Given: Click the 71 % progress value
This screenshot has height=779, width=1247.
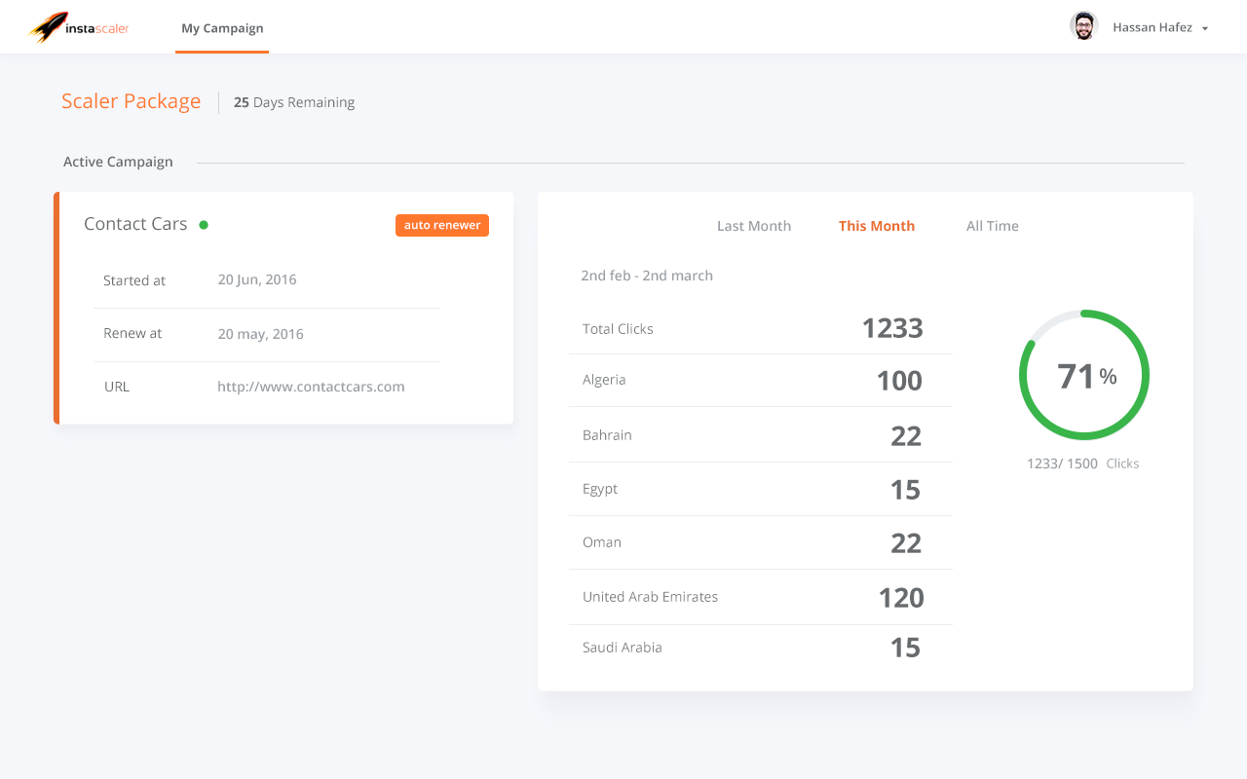Looking at the screenshot, I should (x=1087, y=376).
